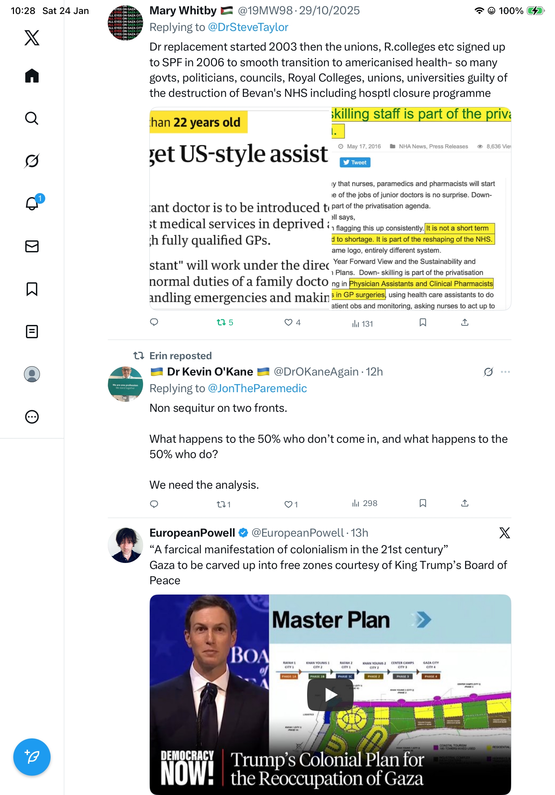Viewport: 555px width, 795px height.
Task: Open Grok from the sidebar
Action: click(x=32, y=161)
